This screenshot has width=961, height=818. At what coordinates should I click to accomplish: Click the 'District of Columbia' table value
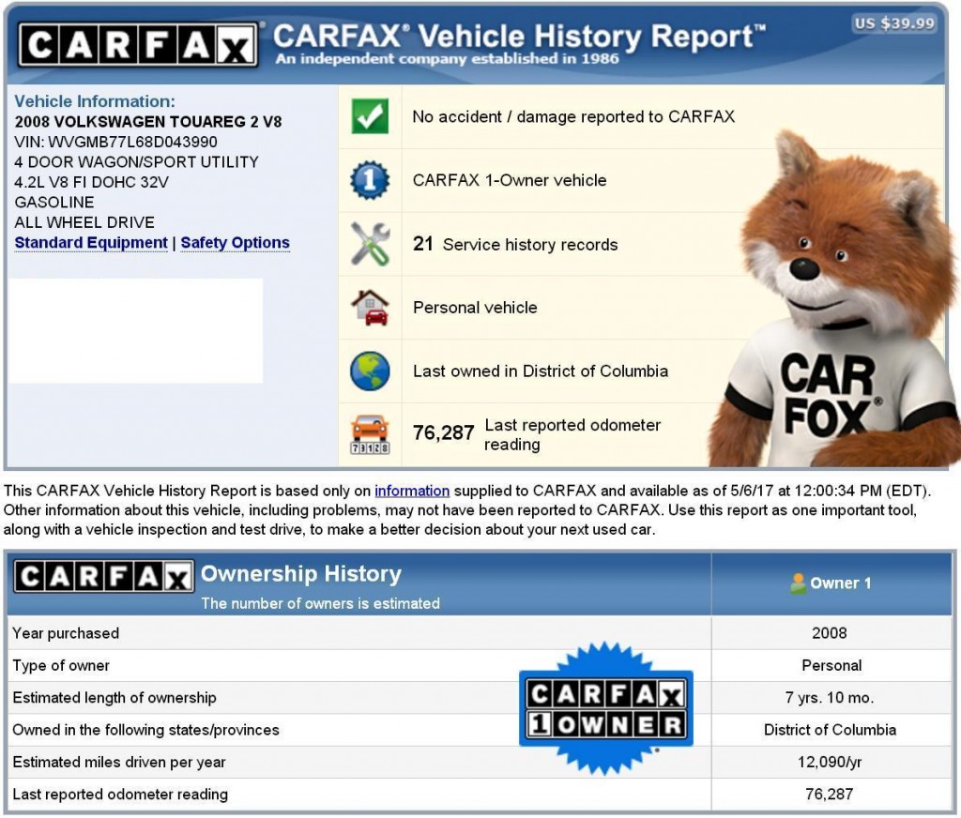[x=830, y=730]
